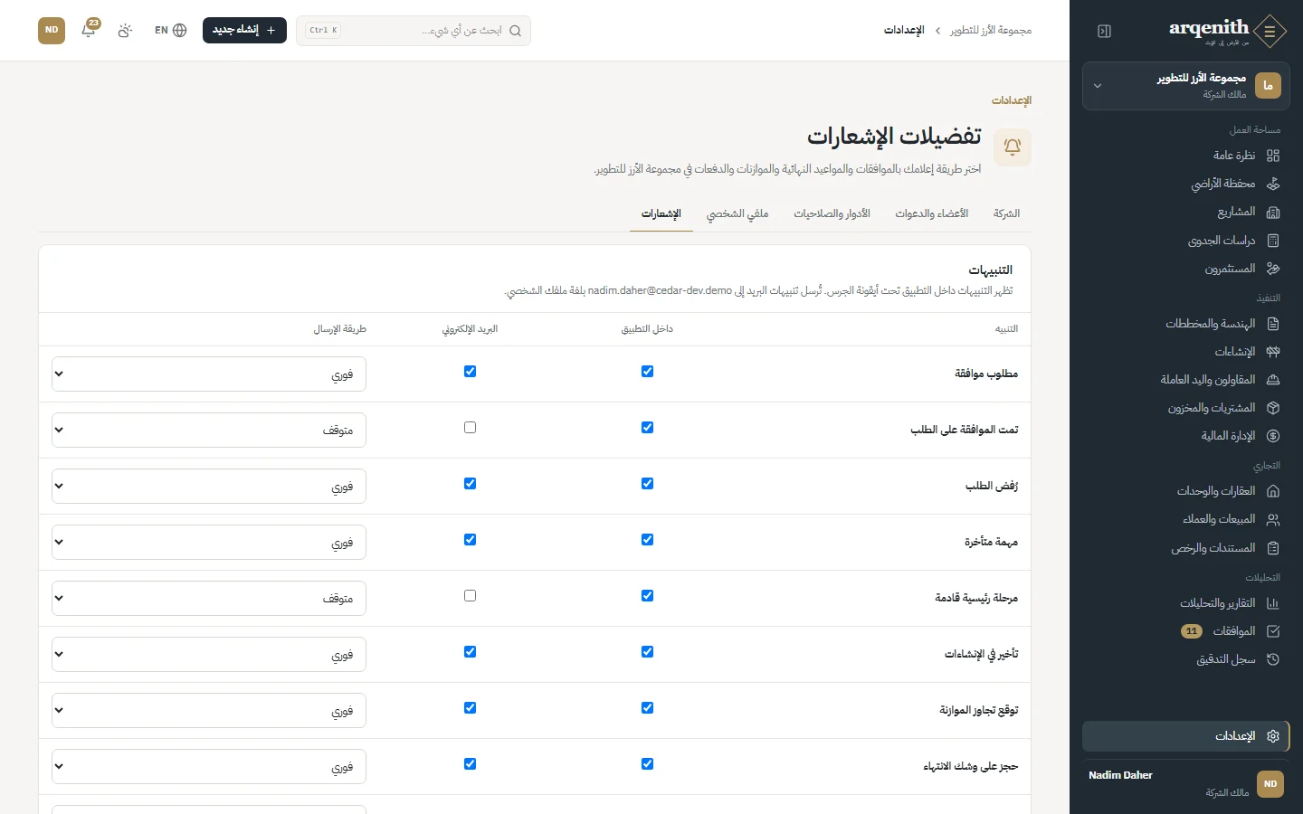
Task: Open الإدارة المالية icon in sidebar
Action: point(1273,436)
